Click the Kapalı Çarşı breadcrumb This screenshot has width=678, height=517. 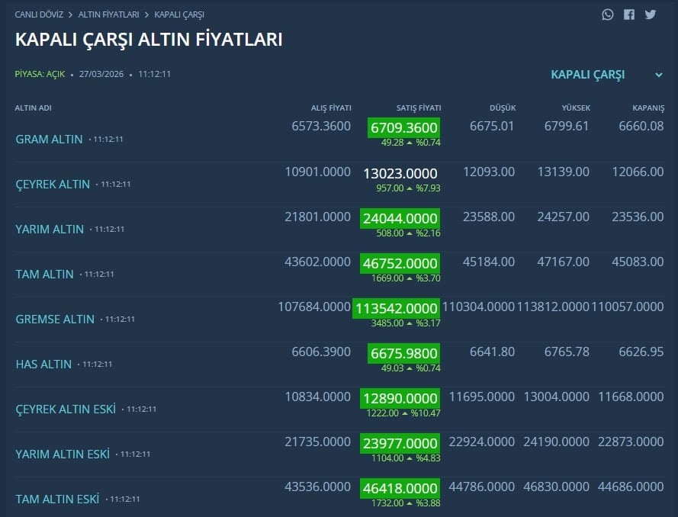[179, 14]
